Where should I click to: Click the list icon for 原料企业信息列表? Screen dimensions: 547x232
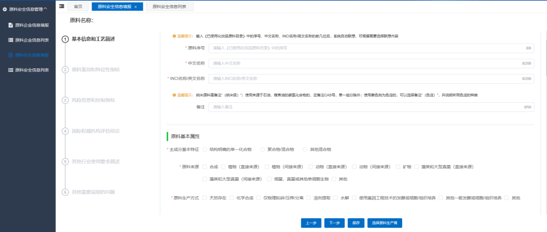[x=11, y=40]
